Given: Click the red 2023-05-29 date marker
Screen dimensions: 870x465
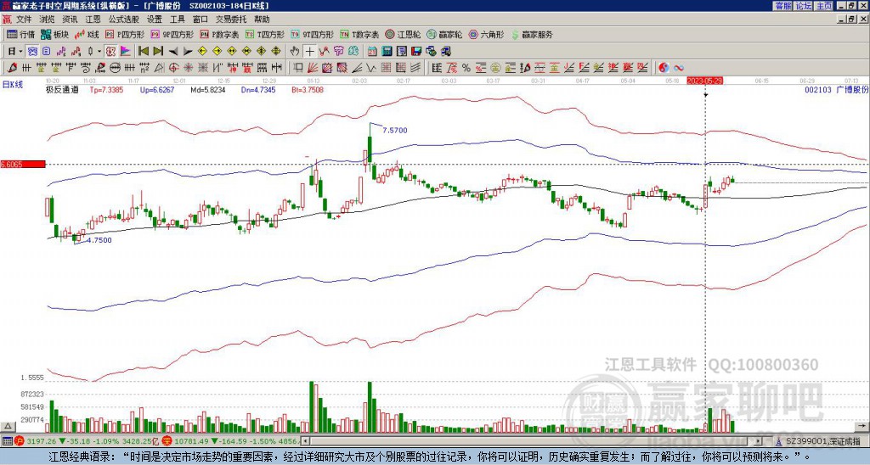Looking at the screenshot, I should coord(704,81).
